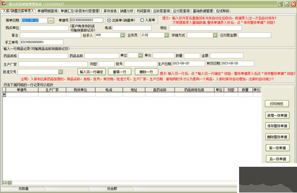The width and height of the screenshot is (297, 193).
Task: Click the 输入完一行确定 button
Action: pyautogui.click(x=92, y=72)
